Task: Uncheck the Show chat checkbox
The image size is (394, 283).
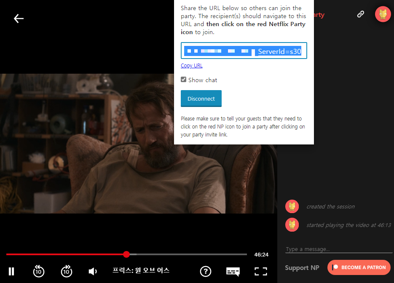Action: point(184,80)
